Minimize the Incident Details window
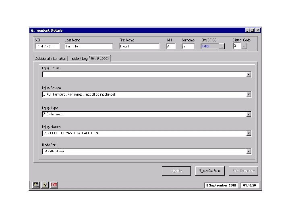 [x=247, y=31]
